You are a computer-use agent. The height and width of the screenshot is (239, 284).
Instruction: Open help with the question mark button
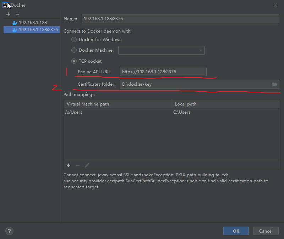click(x=10, y=231)
